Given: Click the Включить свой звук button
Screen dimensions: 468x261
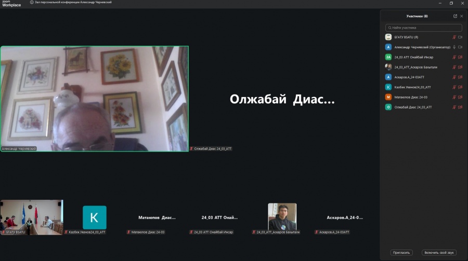Looking at the screenshot, I should tap(439, 253).
